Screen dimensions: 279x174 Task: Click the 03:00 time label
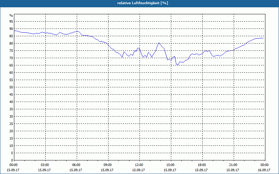pos(45,165)
